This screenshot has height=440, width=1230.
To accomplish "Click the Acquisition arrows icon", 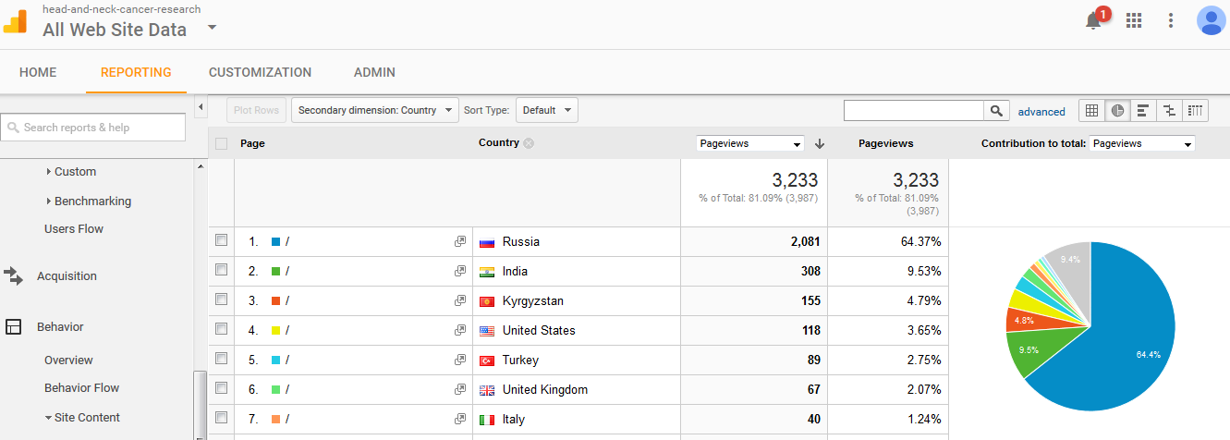I will 13,275.
